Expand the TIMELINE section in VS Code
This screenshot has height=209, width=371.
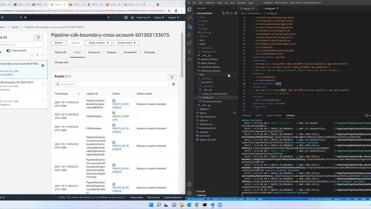point(201,195)
